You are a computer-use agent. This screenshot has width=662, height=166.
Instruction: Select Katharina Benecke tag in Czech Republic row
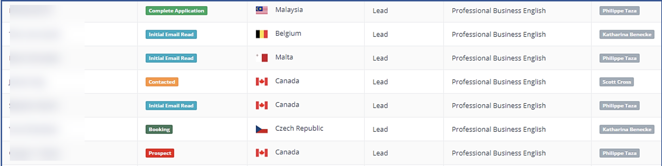[627, 129]
